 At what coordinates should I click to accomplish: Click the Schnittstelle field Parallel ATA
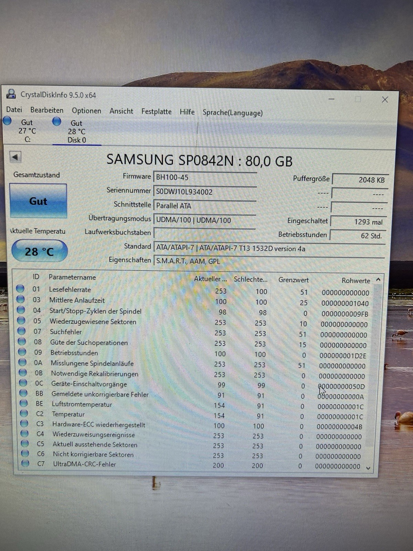point(205,206)
